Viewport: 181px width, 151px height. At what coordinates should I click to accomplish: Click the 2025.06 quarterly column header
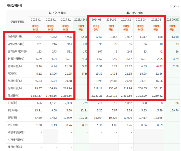(156, 20)
